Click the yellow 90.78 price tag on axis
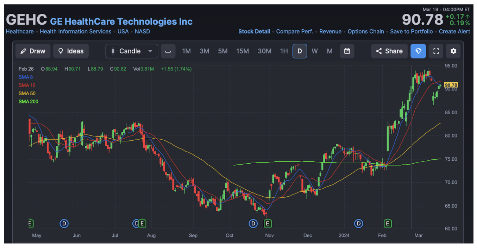Screen dimensions: 477x248 [x=451, y=85]
